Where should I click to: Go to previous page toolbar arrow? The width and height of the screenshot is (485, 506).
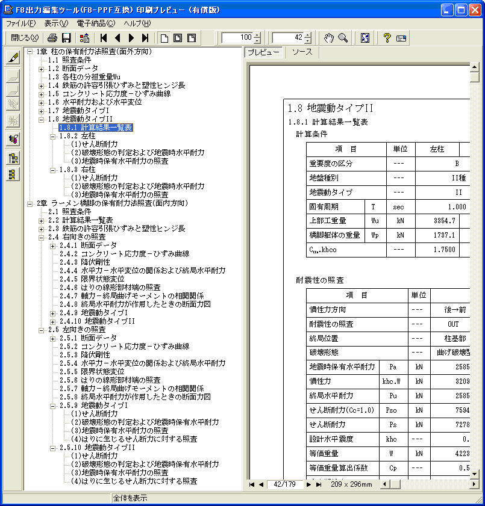(117, 38)
